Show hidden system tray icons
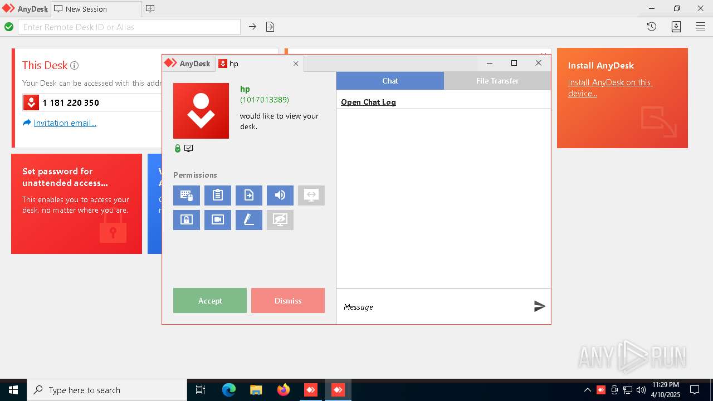Screen dimensions: 713x401 click(x=588, y=390)
